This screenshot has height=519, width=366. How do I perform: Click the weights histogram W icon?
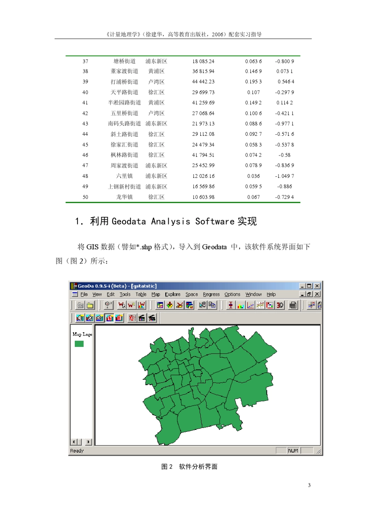(x=142, y=305)
